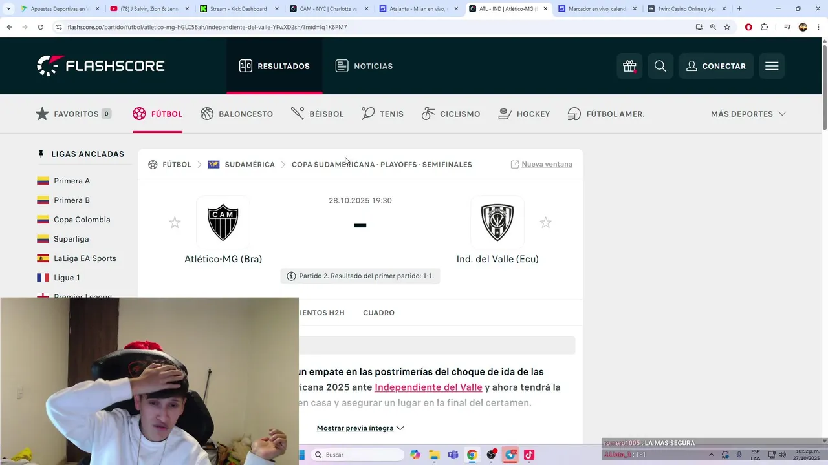Open the Resultados tab

(x=274, y=66)
